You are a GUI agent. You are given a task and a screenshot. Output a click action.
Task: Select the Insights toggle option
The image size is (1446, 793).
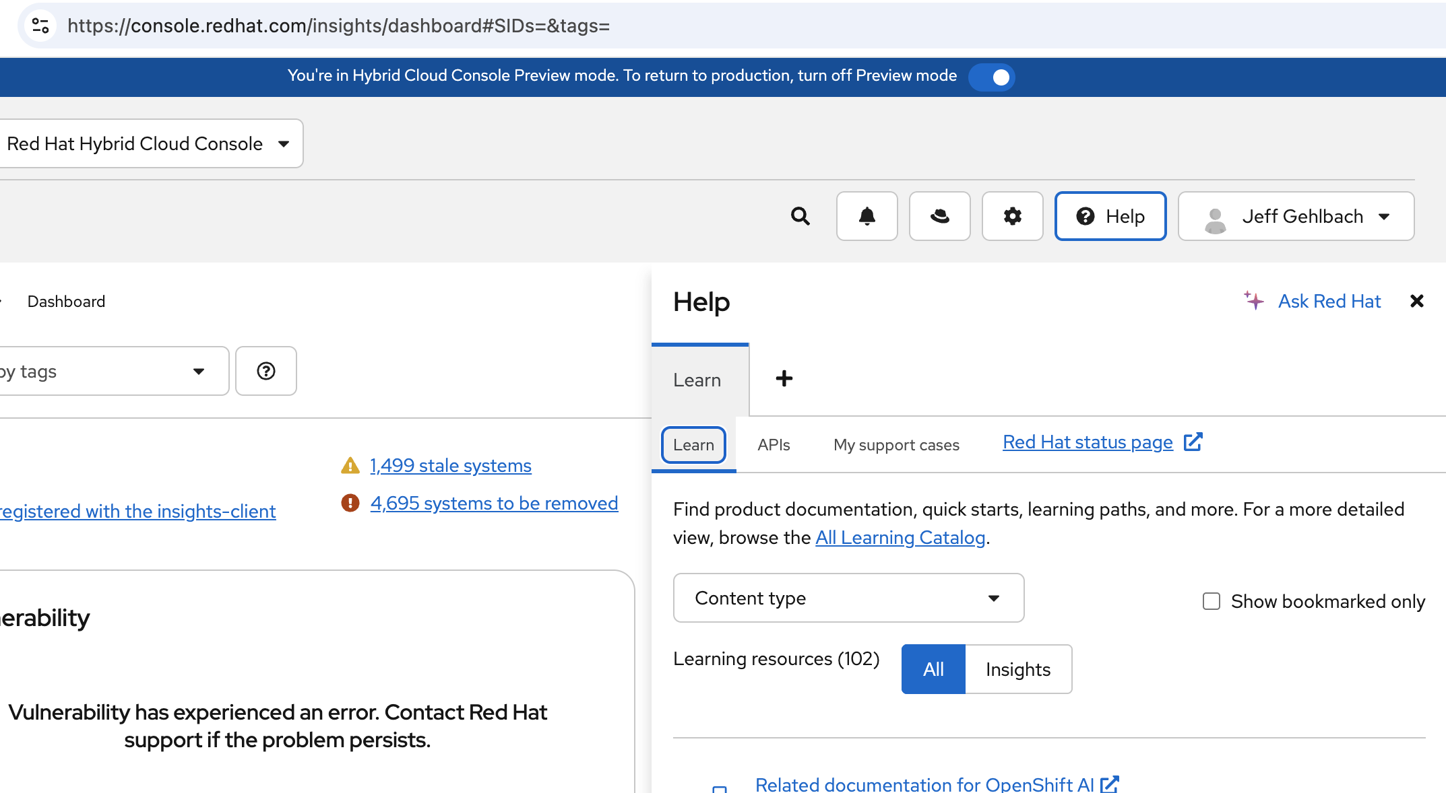[x=1017, y=669]
